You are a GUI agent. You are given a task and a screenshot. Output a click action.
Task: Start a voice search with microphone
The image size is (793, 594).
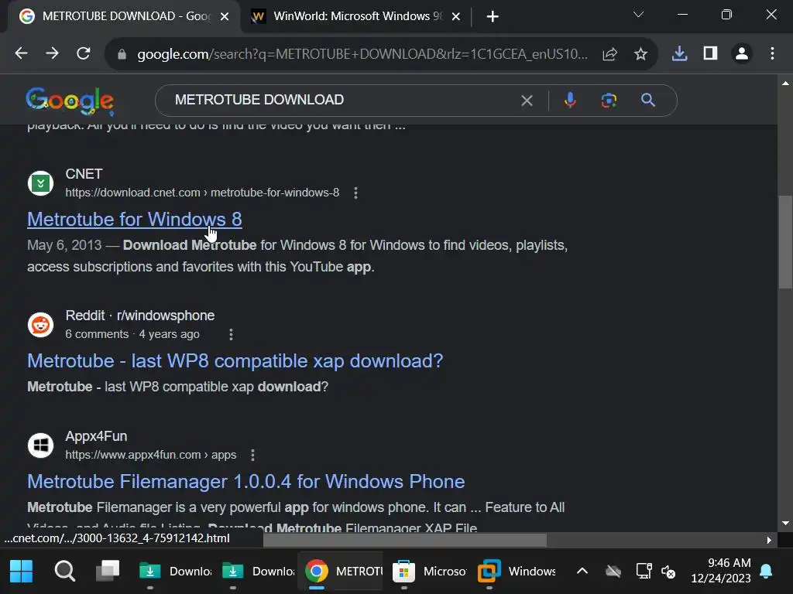pyautogui.click(x=570, y=100)
